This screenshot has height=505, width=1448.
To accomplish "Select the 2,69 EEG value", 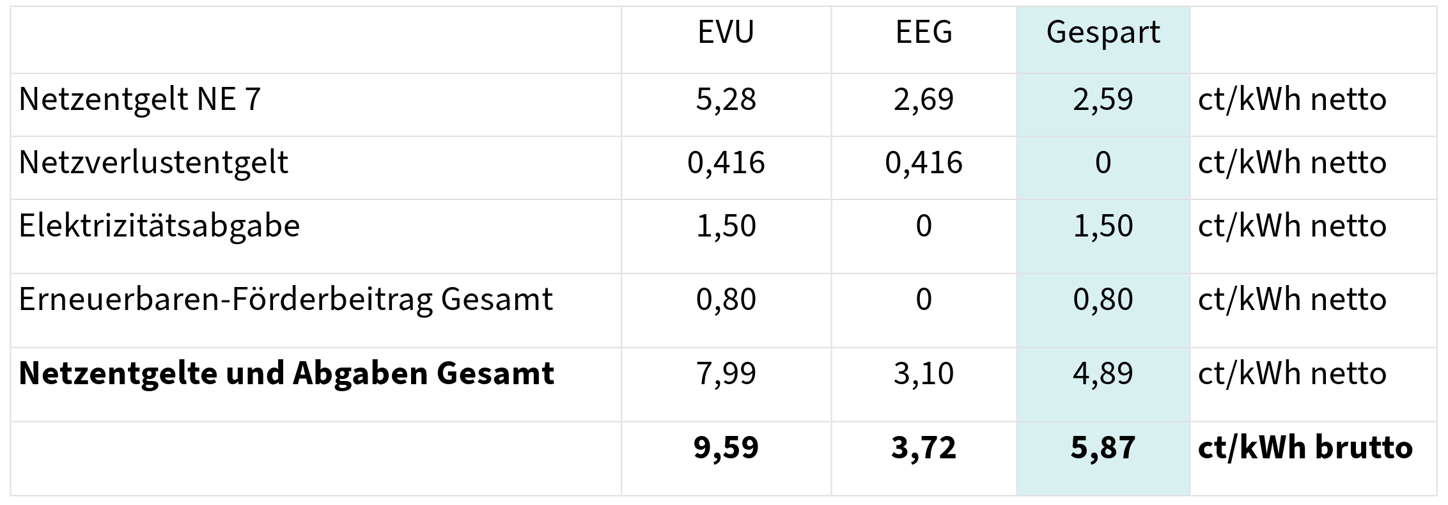I will pos(924,100).
